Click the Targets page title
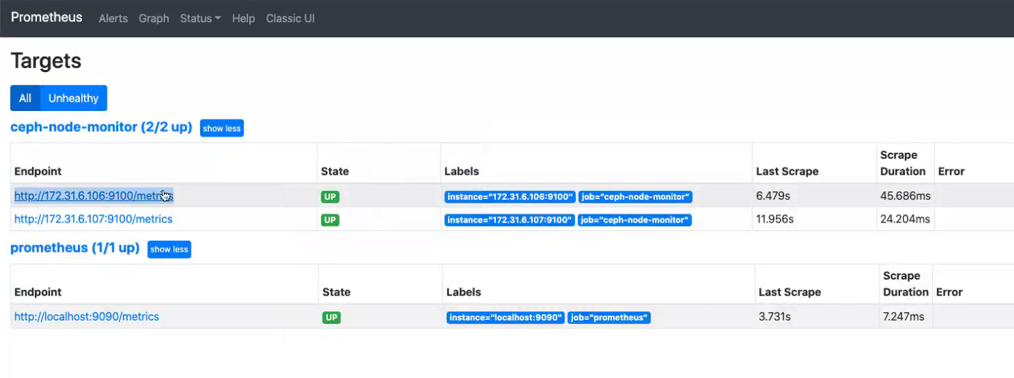This screenshot has width=1014, height=378. pos(46,61)
